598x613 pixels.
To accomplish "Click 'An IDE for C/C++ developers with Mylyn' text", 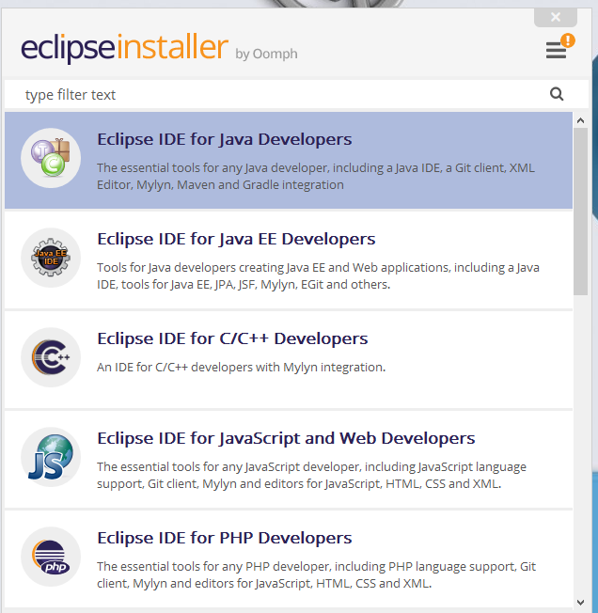I will pos(241,368).
